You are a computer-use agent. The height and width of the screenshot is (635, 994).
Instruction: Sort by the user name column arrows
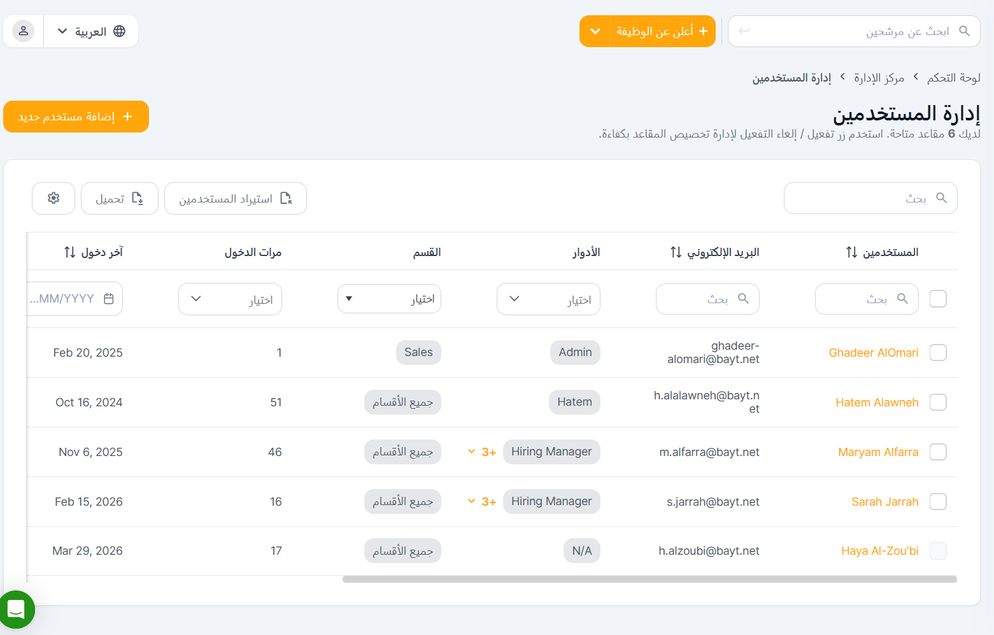[x=851, y=252]
